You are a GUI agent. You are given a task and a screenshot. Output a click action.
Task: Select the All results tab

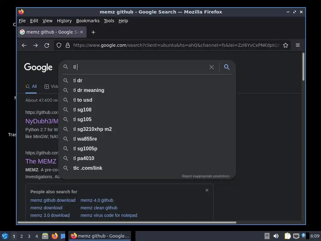(x=31, y=87)
